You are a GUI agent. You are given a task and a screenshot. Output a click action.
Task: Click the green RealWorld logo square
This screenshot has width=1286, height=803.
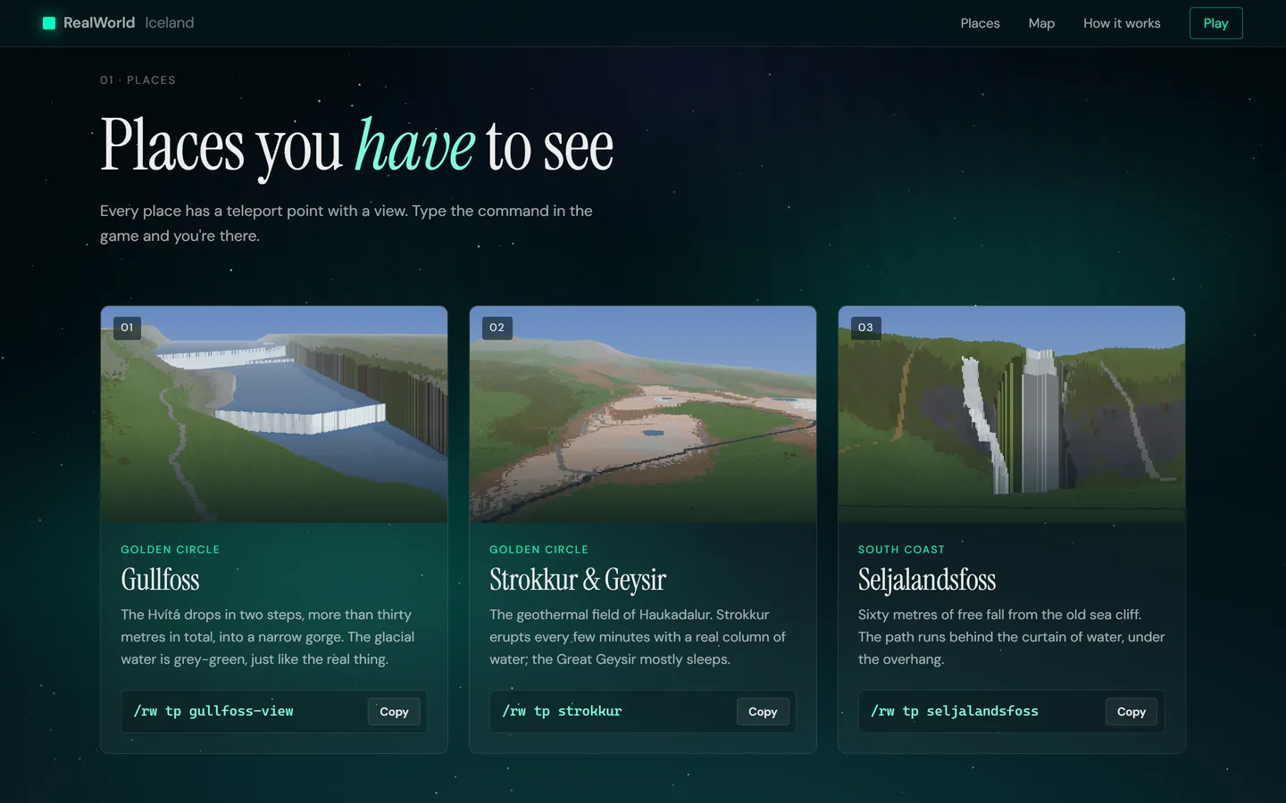[x=49, y=23]
